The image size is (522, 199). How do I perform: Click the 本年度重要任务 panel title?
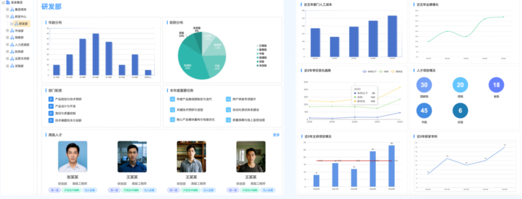pos(182,90)
